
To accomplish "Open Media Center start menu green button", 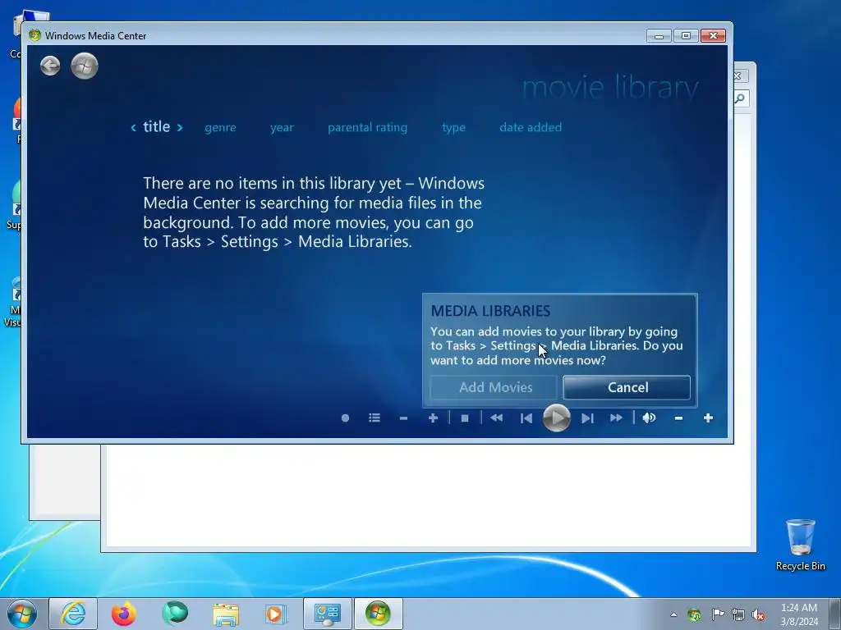I will click(85, 66).
